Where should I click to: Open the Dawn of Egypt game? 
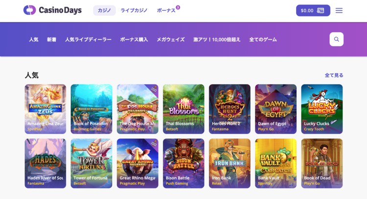tap(275, 109)
